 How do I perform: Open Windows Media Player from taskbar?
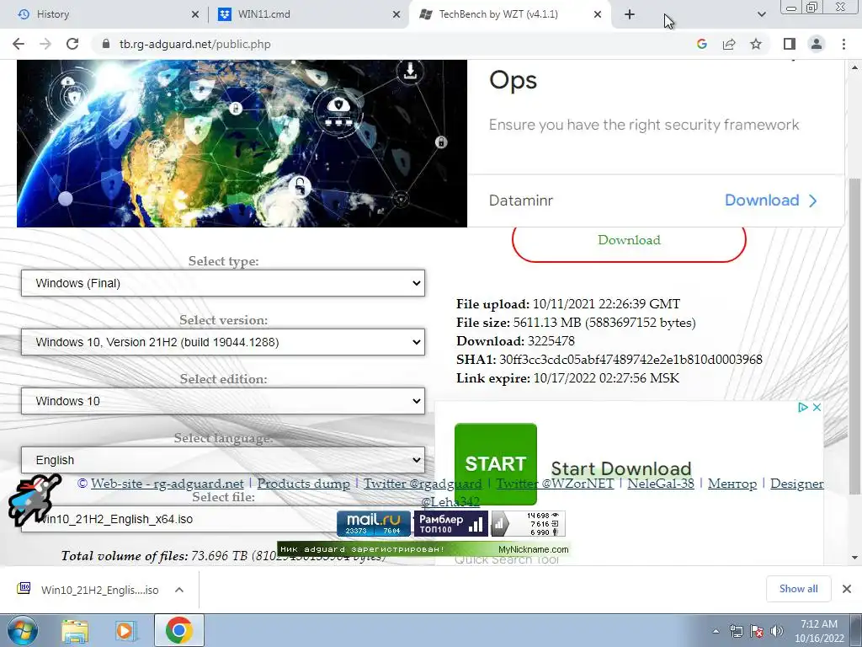125,631
